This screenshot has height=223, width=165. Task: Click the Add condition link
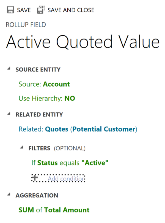click(x=66, y=179)
